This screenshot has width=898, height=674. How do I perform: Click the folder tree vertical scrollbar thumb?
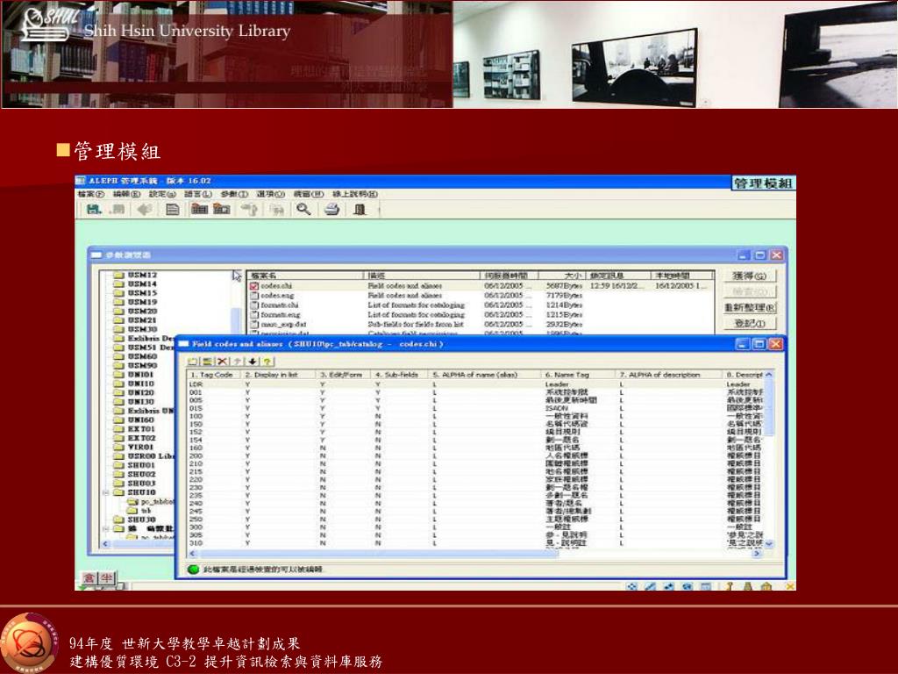click(x=235, y=321)
